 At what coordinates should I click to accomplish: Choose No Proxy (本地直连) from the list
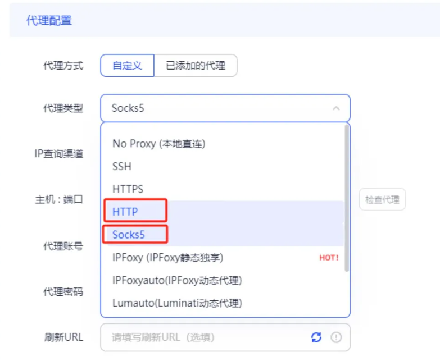(x=159, y=144)
